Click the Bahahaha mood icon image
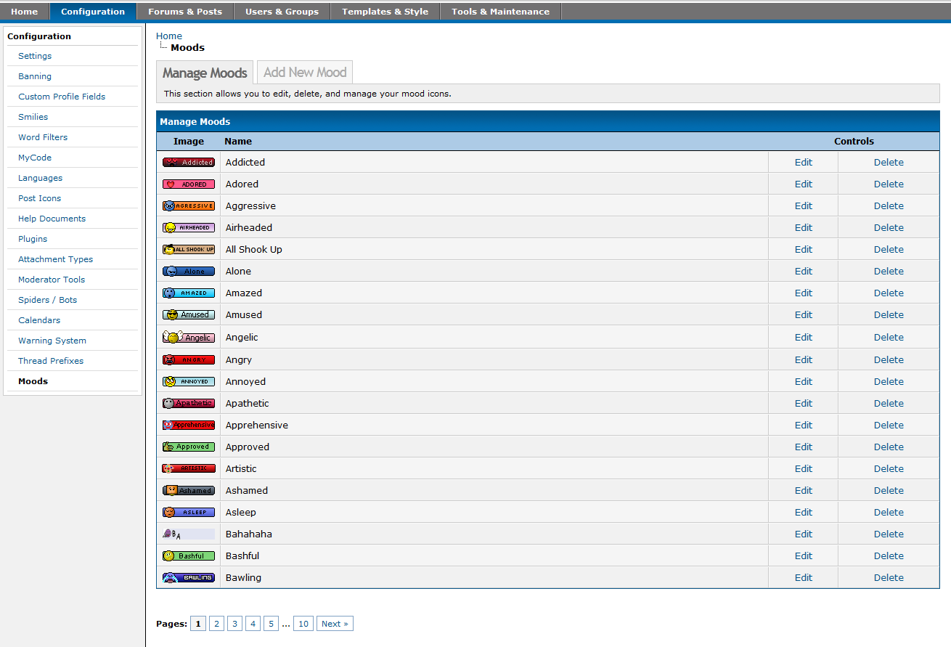Image resolution: width=951 pixels, height=647 pixels. (x=188, y=534)
